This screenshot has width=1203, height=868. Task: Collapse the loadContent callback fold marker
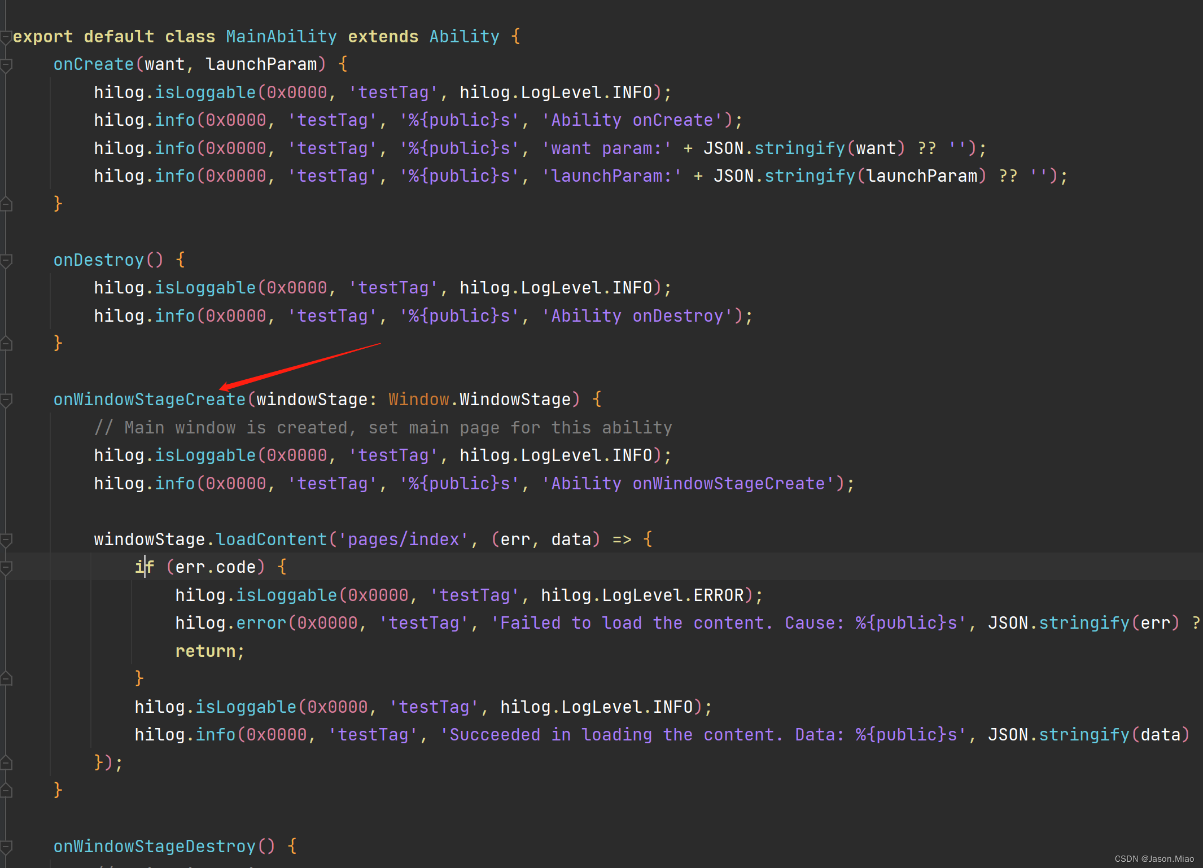coord(6,540)
